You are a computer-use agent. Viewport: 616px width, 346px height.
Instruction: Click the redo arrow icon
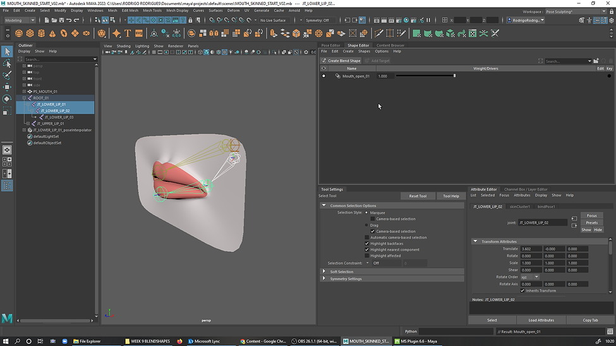[76, 20]
